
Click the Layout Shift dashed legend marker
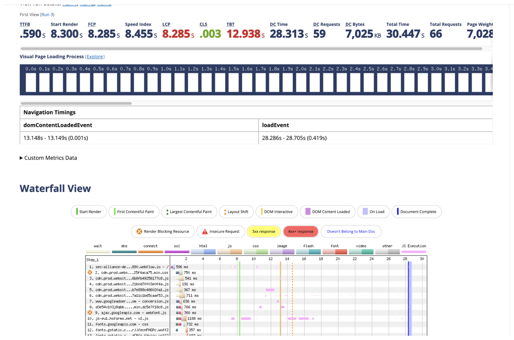coord(225,212)
